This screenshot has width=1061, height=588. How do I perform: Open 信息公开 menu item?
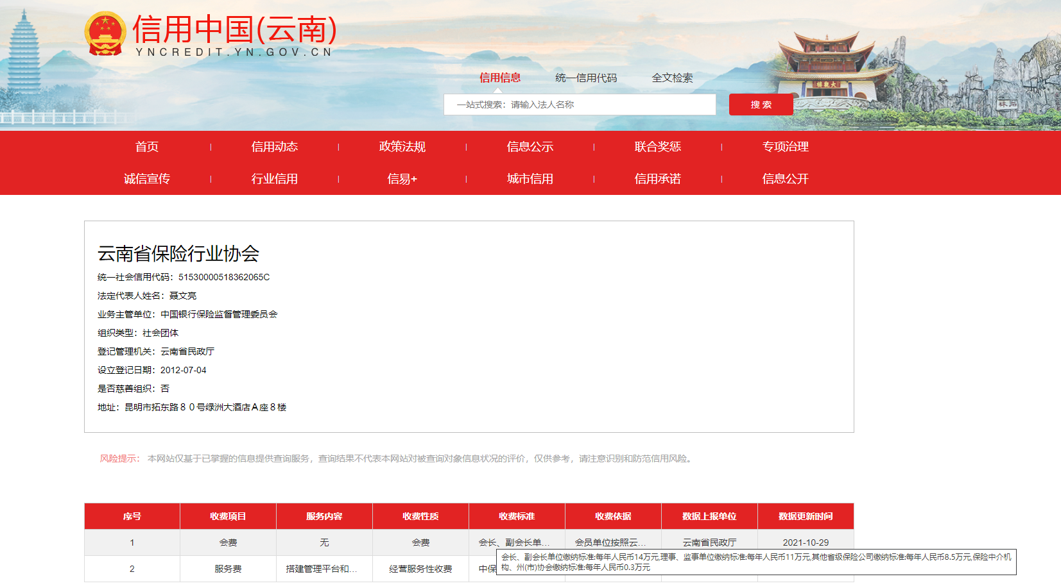(x=786, y=179)
